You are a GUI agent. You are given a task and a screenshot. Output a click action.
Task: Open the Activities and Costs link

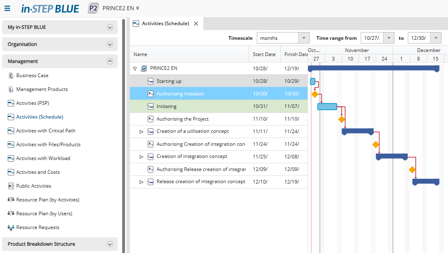[38, 172]
